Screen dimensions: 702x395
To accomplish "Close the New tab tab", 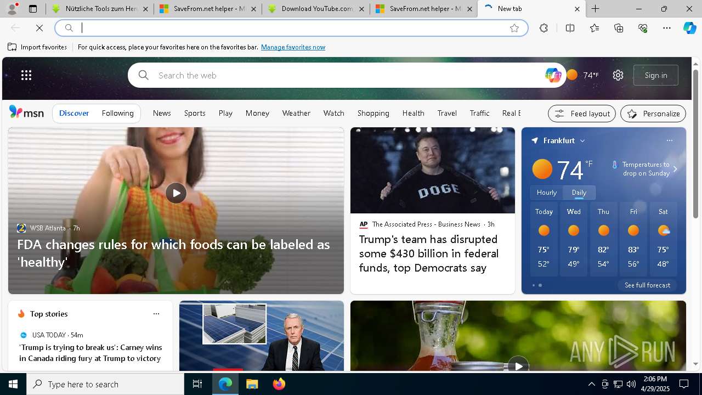I will tap(577, 9).
